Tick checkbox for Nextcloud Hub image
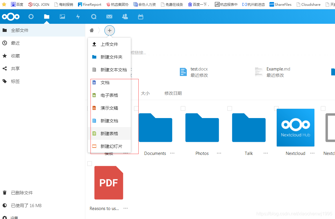Screen dimensions: 335x219 [x=276, y=108]
